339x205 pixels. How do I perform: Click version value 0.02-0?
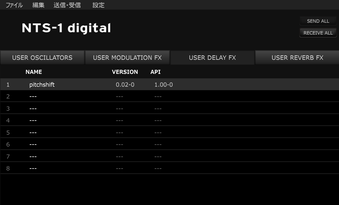pos(125,84)
